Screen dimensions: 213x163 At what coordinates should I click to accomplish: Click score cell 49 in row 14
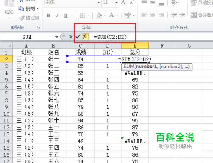click(x=81, y=141)
